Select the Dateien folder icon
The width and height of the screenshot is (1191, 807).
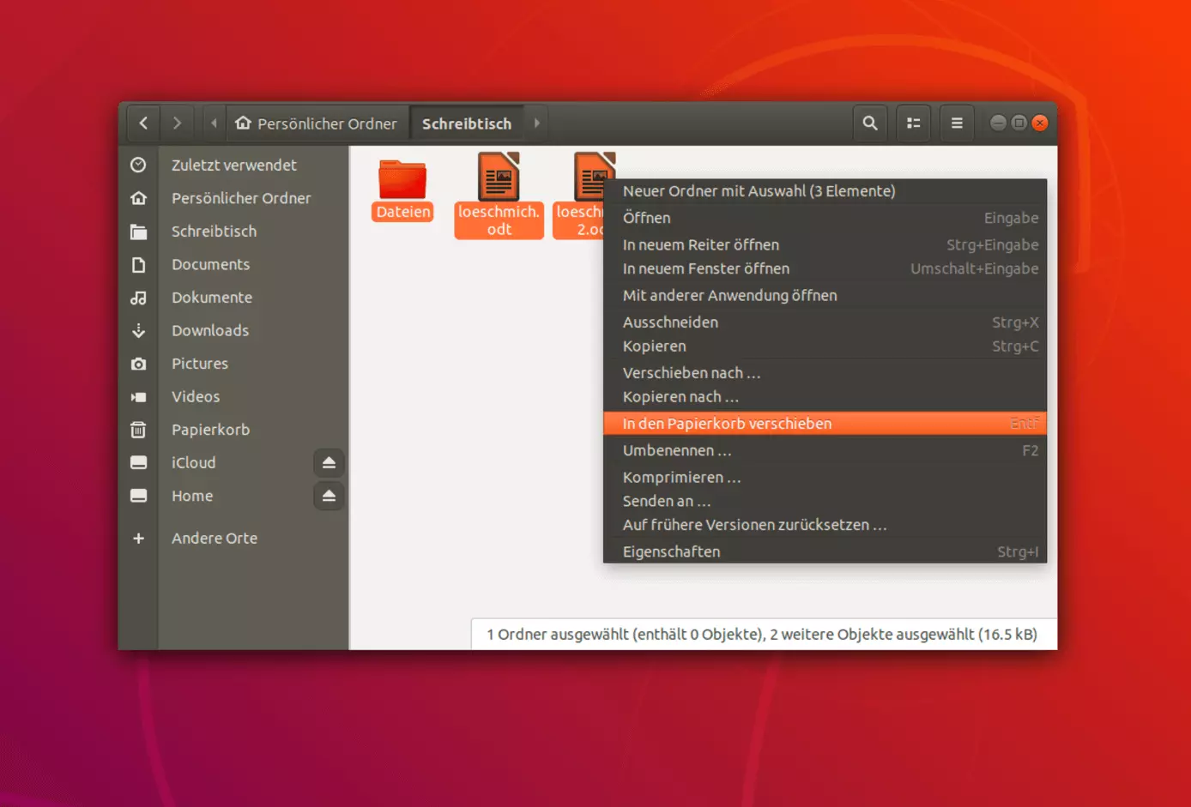click(402, 178)
